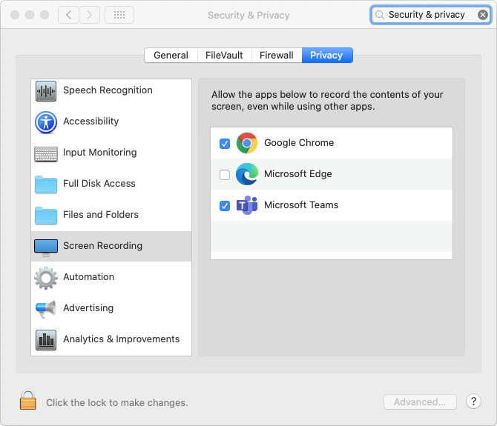Click the Google Chrome app icon
The height and width of the screenshot is (426, 497).
point(246,143)
